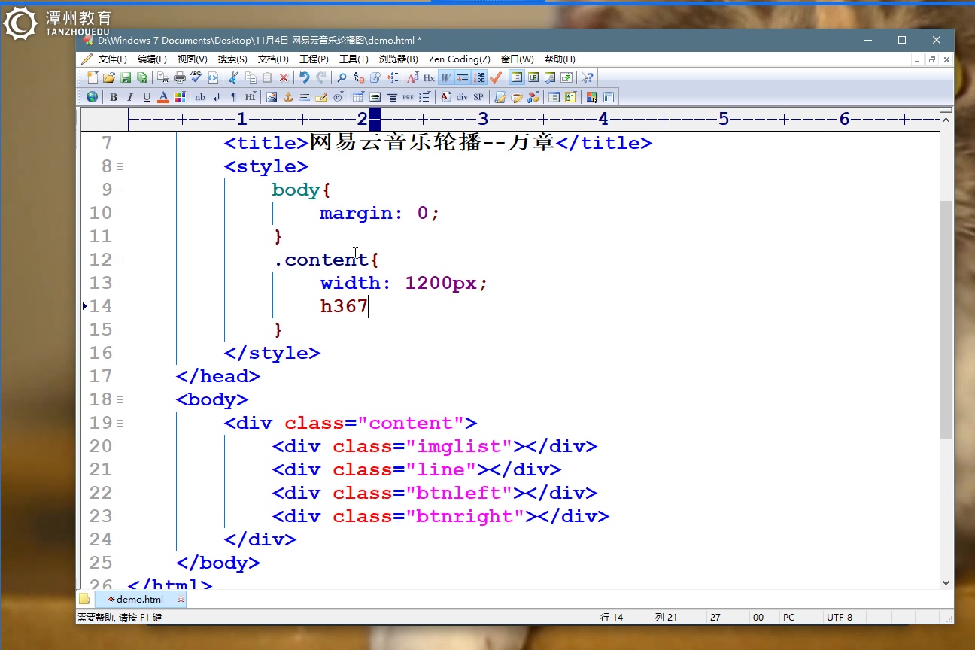The height and width of the screenshot is (650, 975).
Task: Insert a table with the table icon
Action: [358, 97]
